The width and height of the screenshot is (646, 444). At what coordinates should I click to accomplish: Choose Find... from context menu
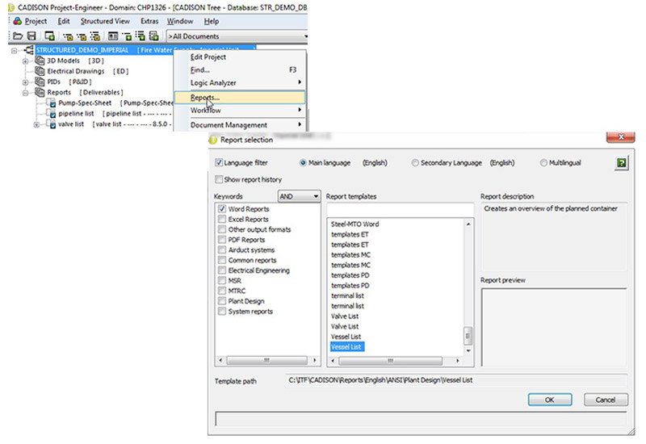[x=240, y=69]
